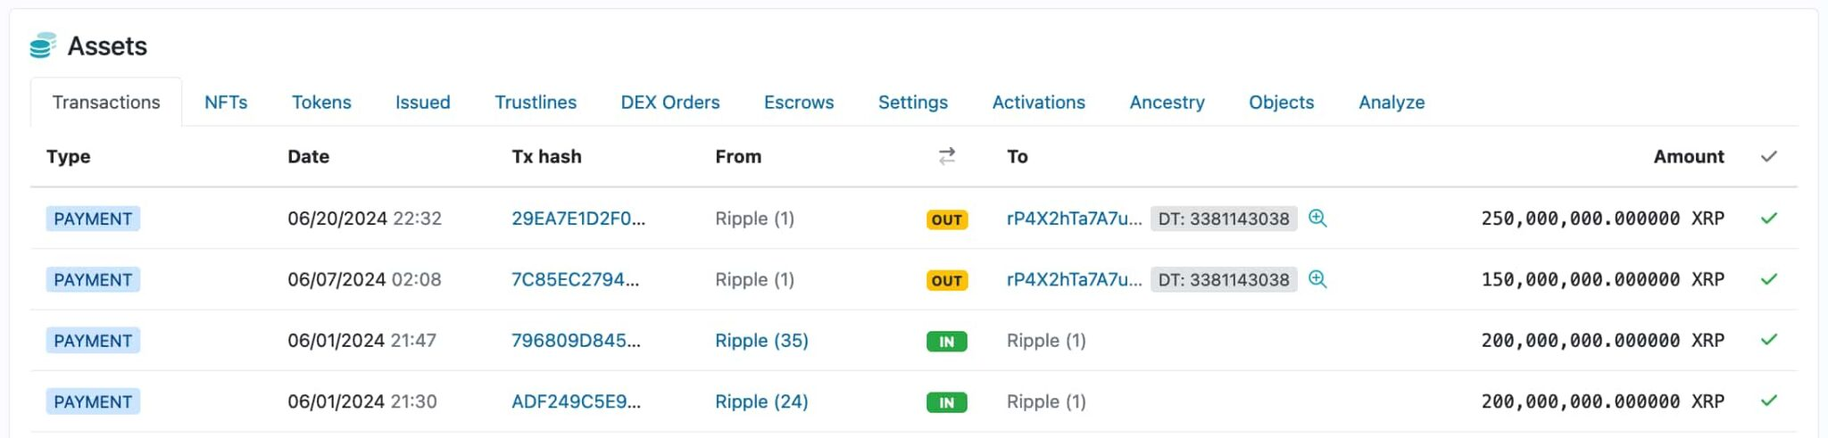Click destination tag badge on 06/20/2024 row
1828x438 pixels.
coord(1223,219)
